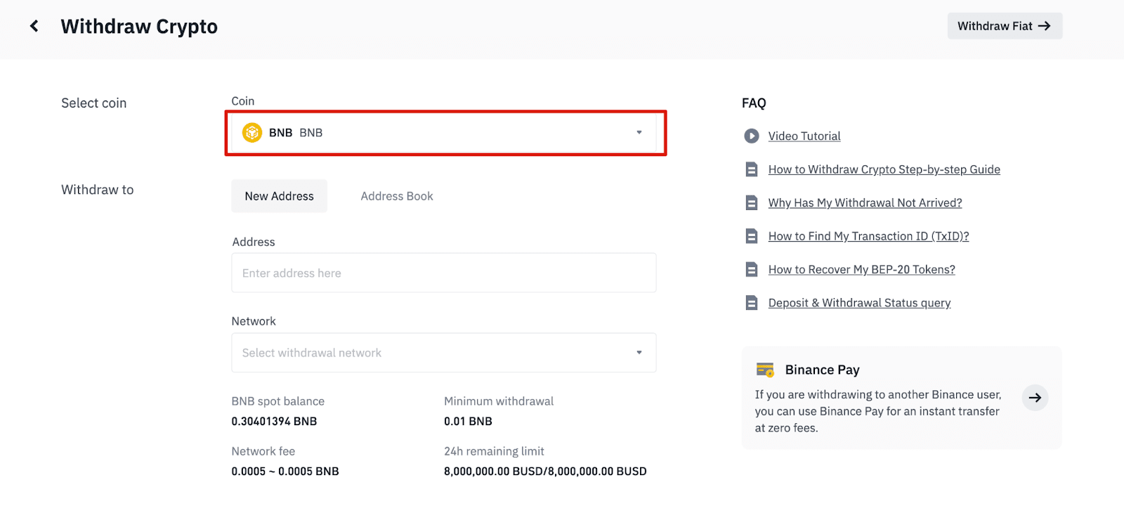This screenshot has height=506, width=1124.
Task: Click document icon beside Step-by-step Guide
Action: pyautogui.click(x=751, y=169)
